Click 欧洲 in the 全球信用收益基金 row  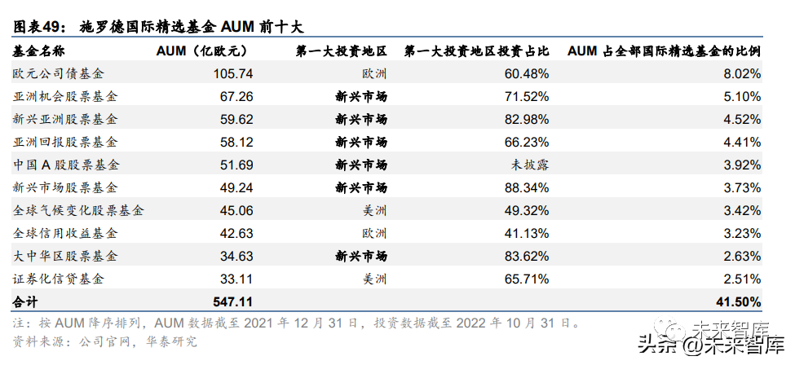click(374, 234)
